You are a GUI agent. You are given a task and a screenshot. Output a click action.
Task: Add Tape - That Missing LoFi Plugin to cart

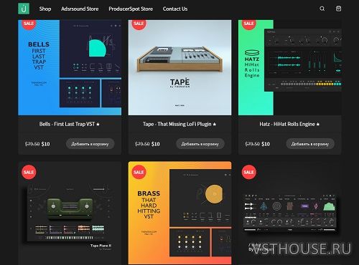click(200, 144)
